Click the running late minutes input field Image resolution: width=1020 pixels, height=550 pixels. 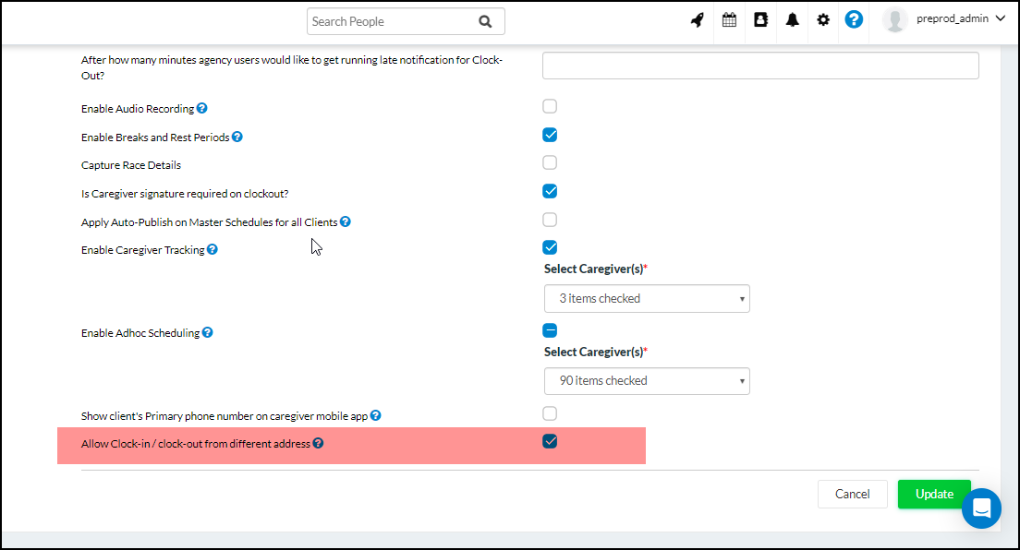(x=759, y=65)
